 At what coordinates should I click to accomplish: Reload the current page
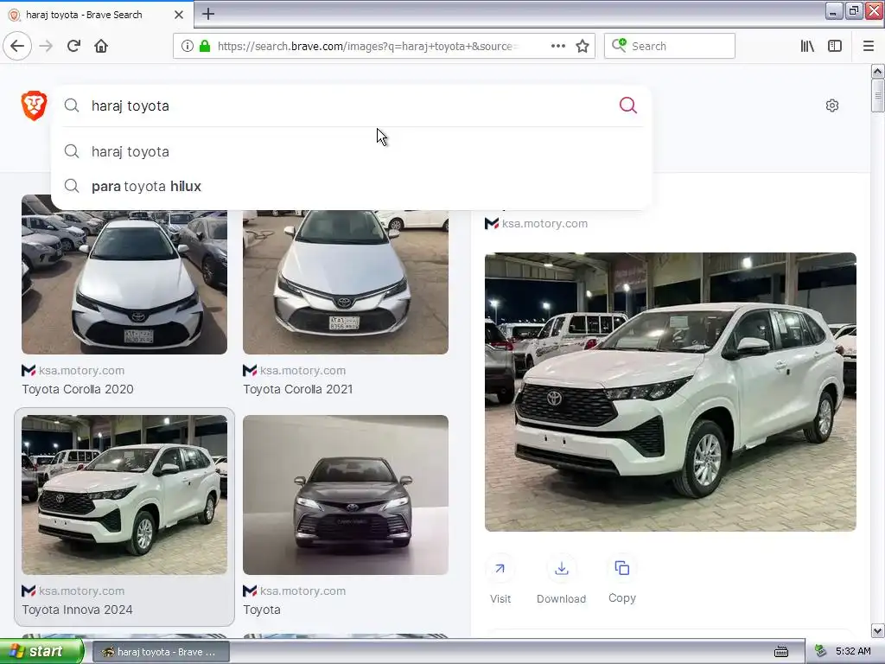[x=74, y=46]
